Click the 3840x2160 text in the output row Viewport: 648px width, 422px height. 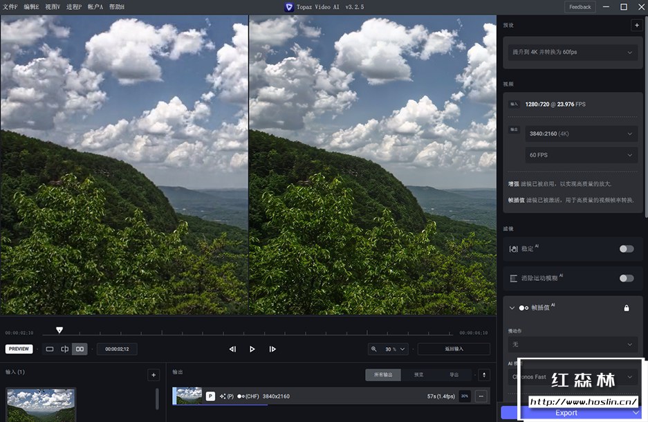pos(276,396)
